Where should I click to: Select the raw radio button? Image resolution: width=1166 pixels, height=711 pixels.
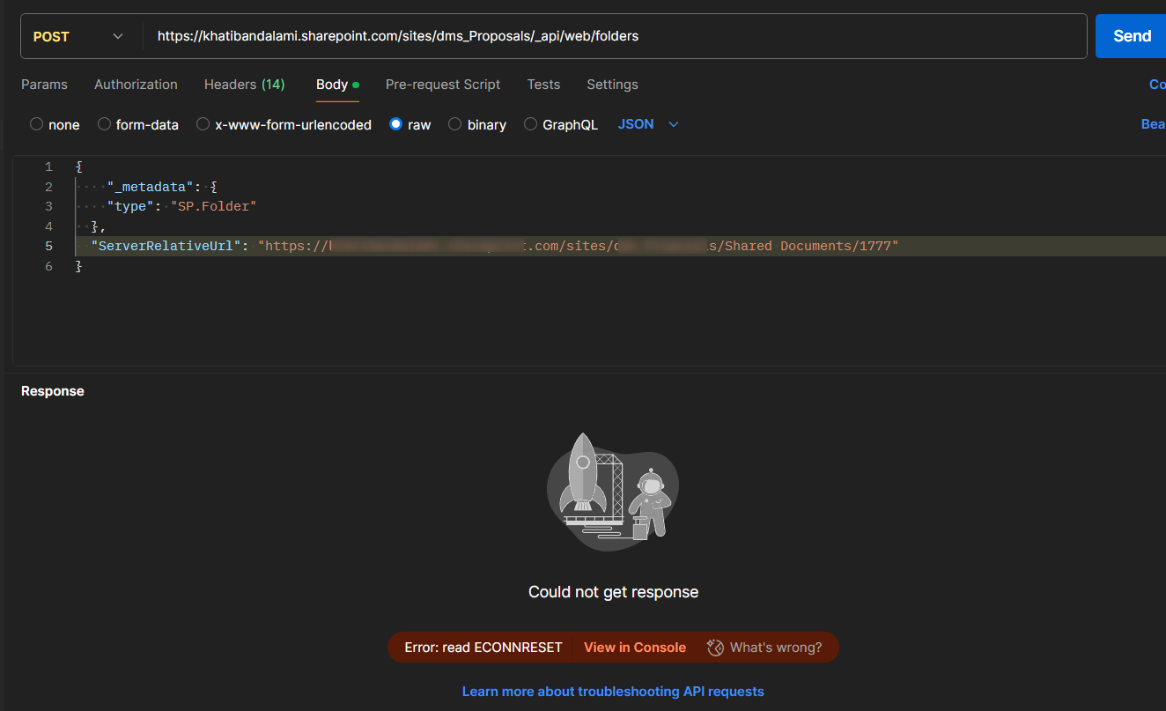395,124
